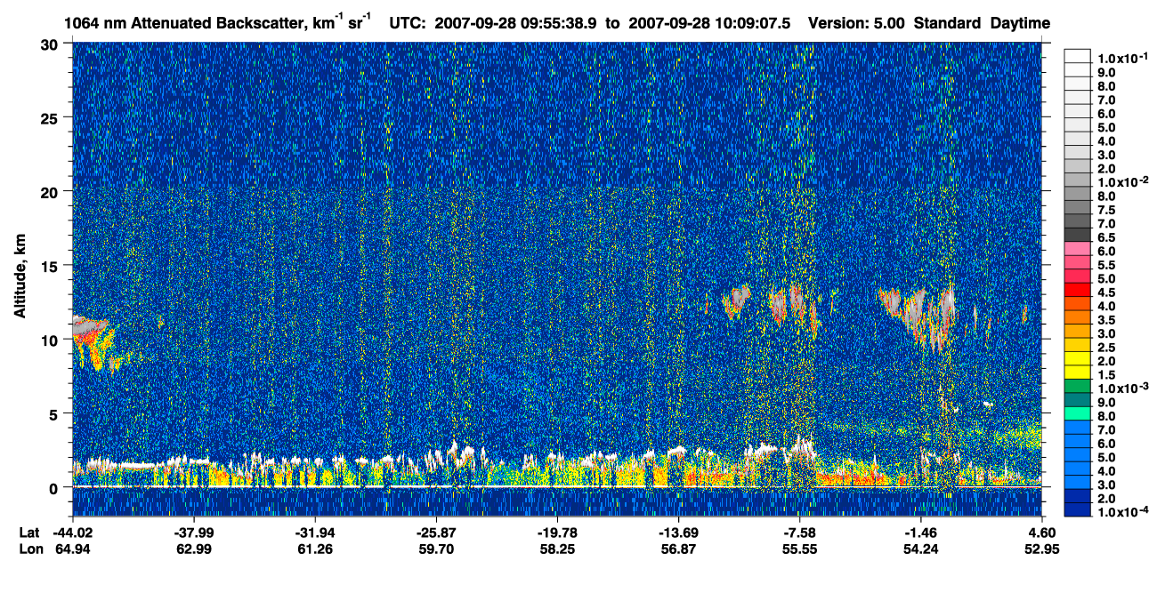Click the 'Lat' row label

coord(28,533)
